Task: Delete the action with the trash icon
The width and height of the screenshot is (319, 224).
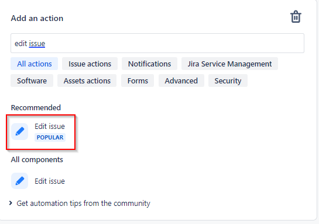Action: tap(296, 16)
